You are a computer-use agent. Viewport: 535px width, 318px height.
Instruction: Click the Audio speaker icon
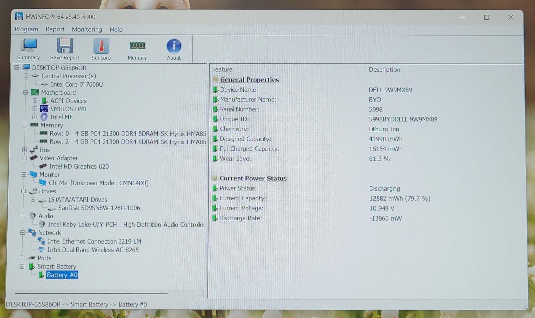32,216
